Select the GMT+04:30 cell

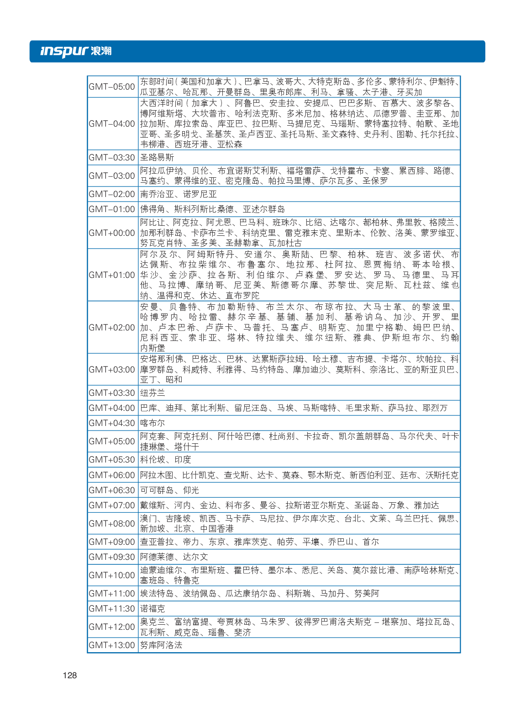point(112,423)
